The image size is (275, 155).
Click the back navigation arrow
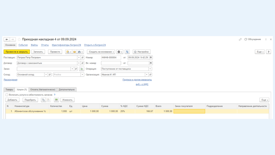click(7, 39)
